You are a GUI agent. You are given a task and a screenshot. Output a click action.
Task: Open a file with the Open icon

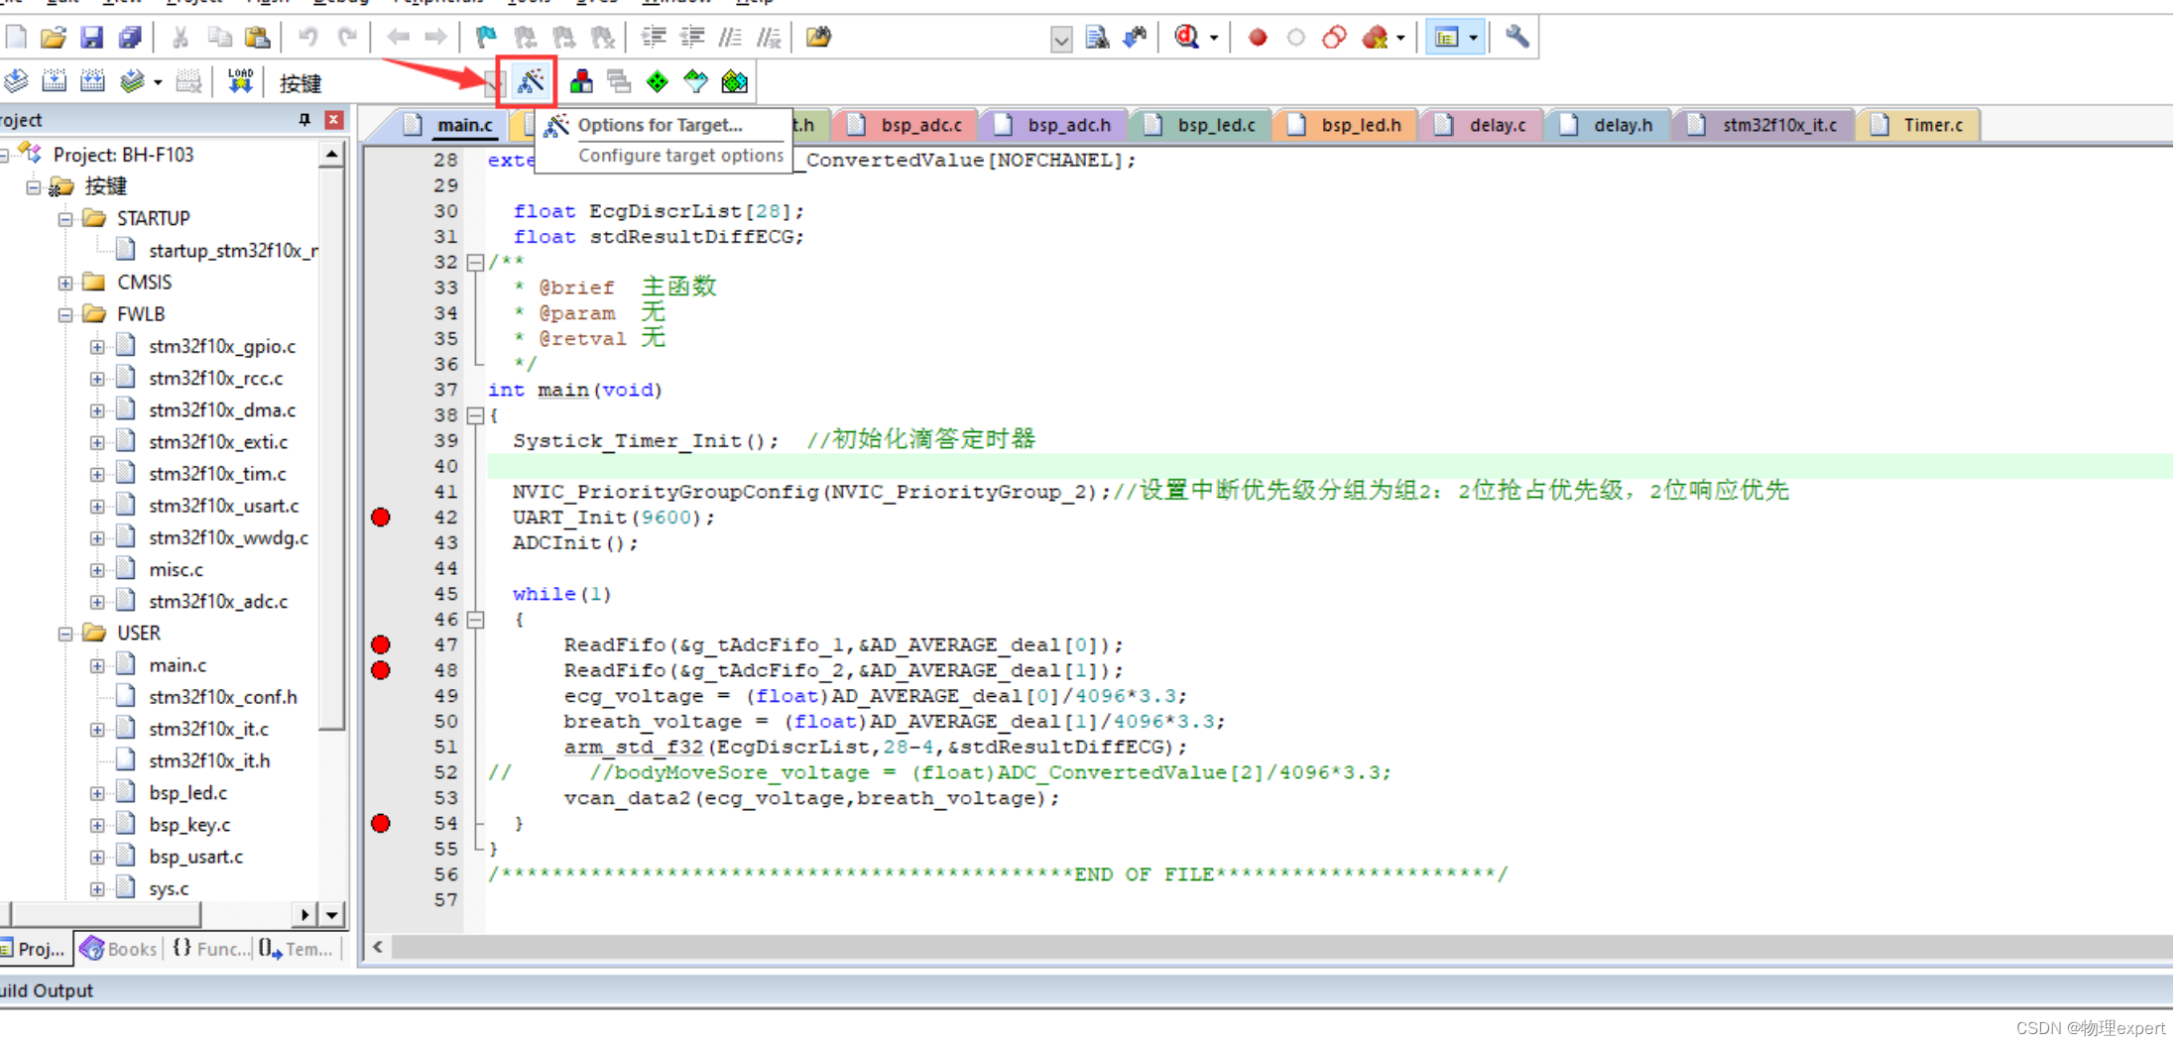54,38
